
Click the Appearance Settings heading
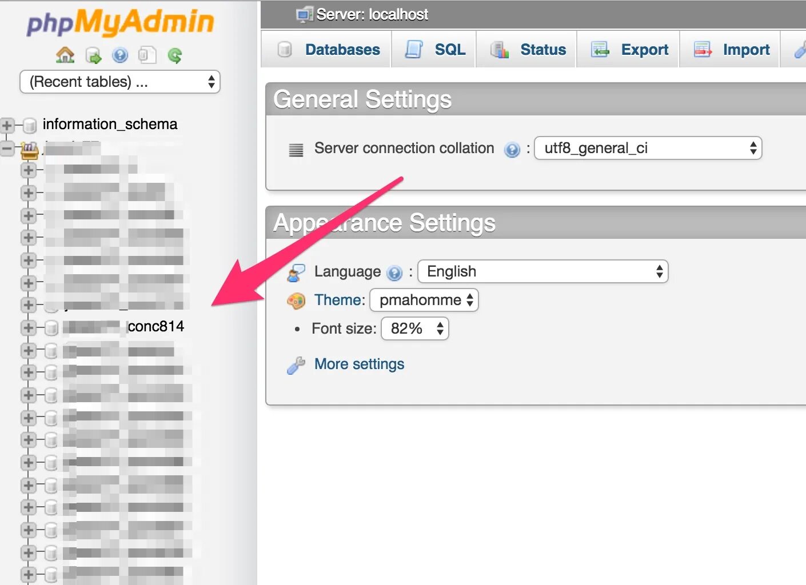pos(384,223)
